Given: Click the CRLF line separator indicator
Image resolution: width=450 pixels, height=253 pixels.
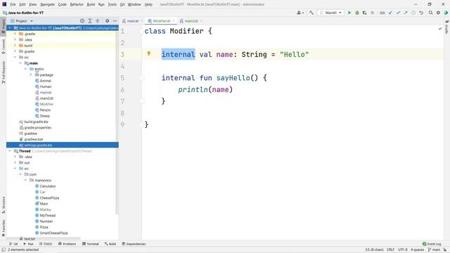Looking at the screenshot, I should point(390,249).
